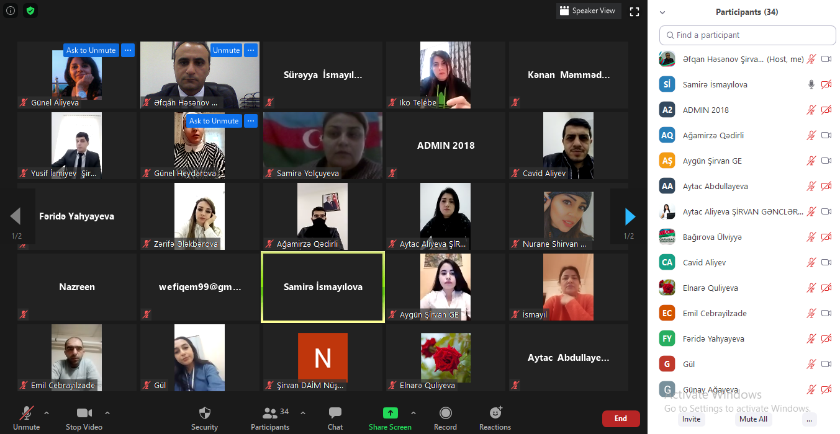Click Unmute on Əfqan Həsənov tile
The width and height of the screenshot is (840, 434).
pos(226,50)
